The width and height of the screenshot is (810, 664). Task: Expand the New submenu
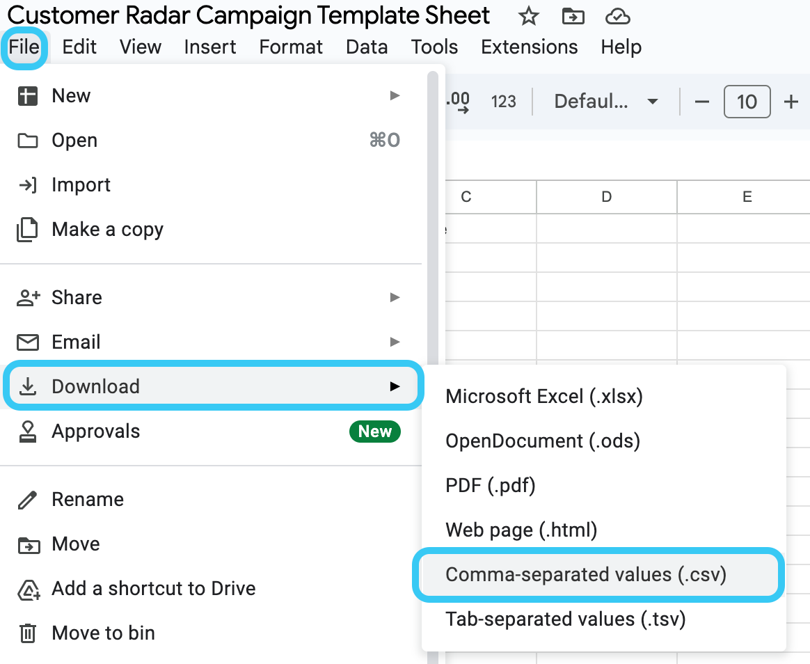point(211,95)
